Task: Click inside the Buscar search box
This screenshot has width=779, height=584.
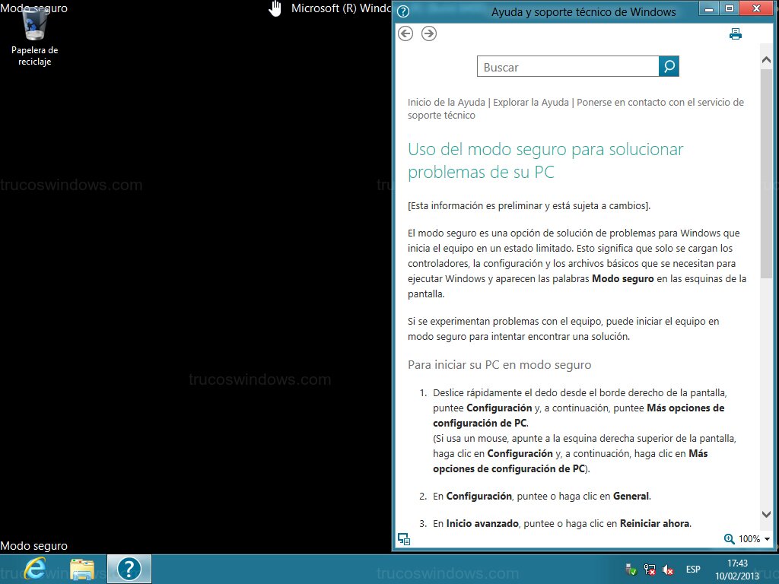Action: [x=568, y=66]
